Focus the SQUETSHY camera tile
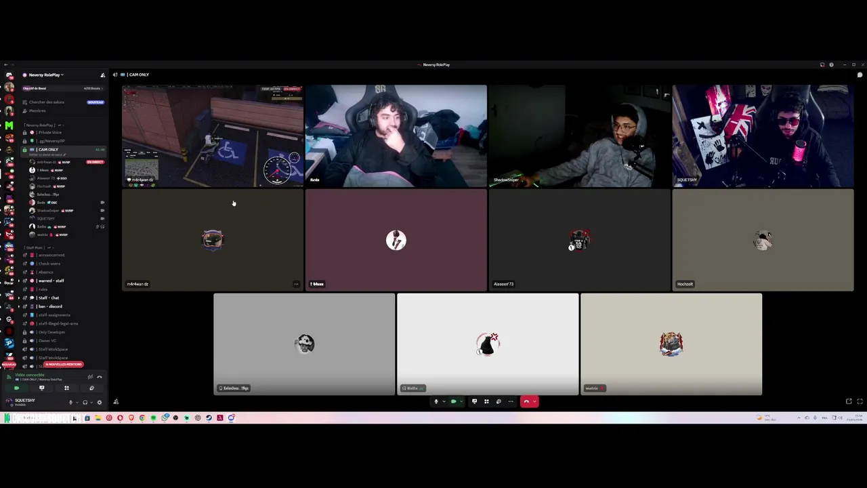Viewport: 867px width, 488px height. tap(763, 136)
